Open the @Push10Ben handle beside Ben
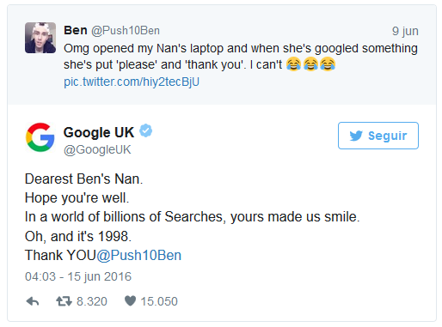Screen dimensions: 442x327 click(126, 31)
